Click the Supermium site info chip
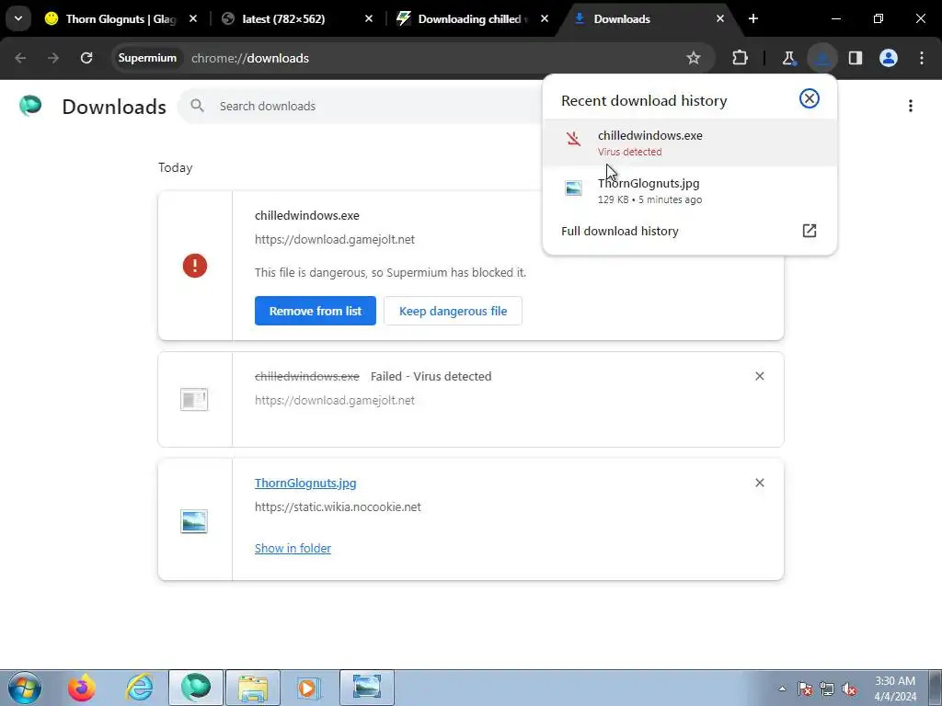Image resolution: width=942 pixels, height=706 pixels. 147,58
